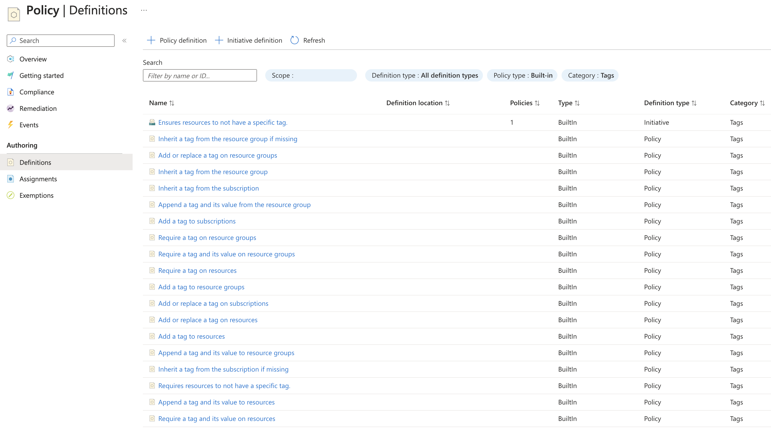Image resolution: width=771 pixels, height=432 pixels.
Task: Open Events in the sidebar
Action: tap(29, 125)
